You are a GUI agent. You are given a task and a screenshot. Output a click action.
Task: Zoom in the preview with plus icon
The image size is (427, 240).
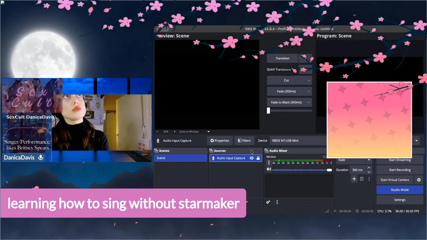point(174,132)
